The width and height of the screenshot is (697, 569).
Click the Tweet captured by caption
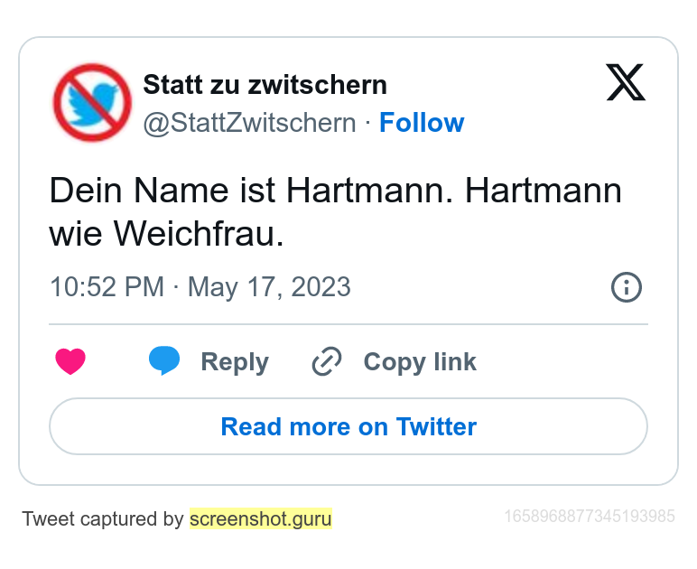click(x=103, y=518)
